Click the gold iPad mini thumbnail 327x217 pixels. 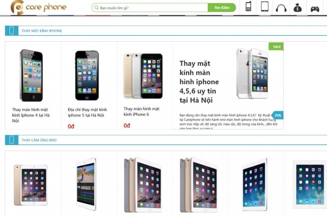pos(31,185)
